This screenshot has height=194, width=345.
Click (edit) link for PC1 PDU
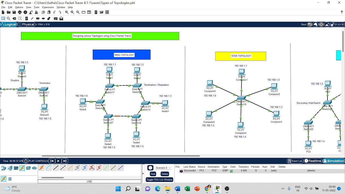274,171
